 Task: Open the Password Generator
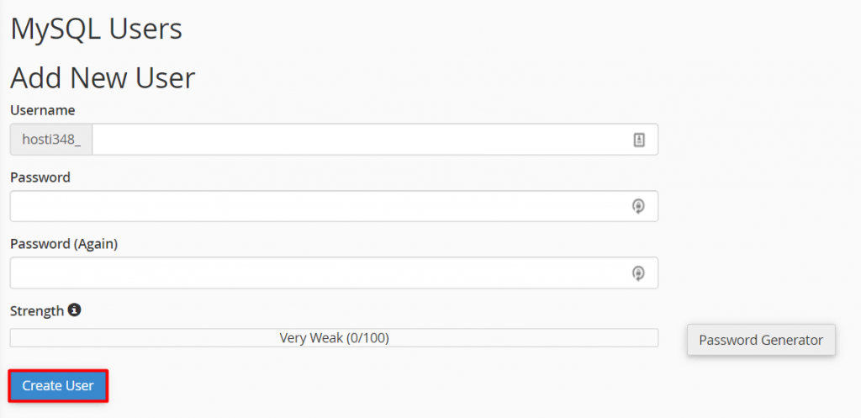(x=761, y=340)
